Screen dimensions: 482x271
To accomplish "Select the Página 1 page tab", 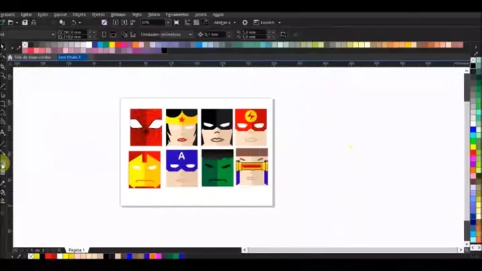I will [x=76, y=250].
